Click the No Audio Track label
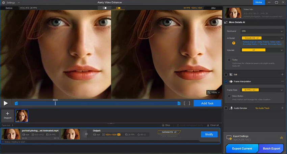Viewport: 287px width, 154px height. tap(262, 108)
